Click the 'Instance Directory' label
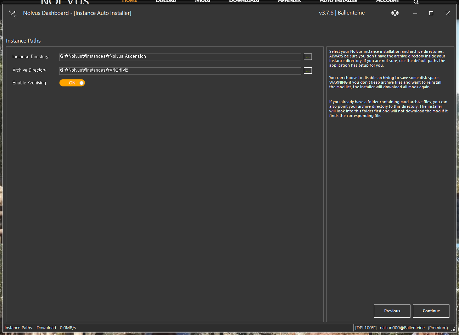This screenshot has height=335, width=459. (x=30, y=57)
